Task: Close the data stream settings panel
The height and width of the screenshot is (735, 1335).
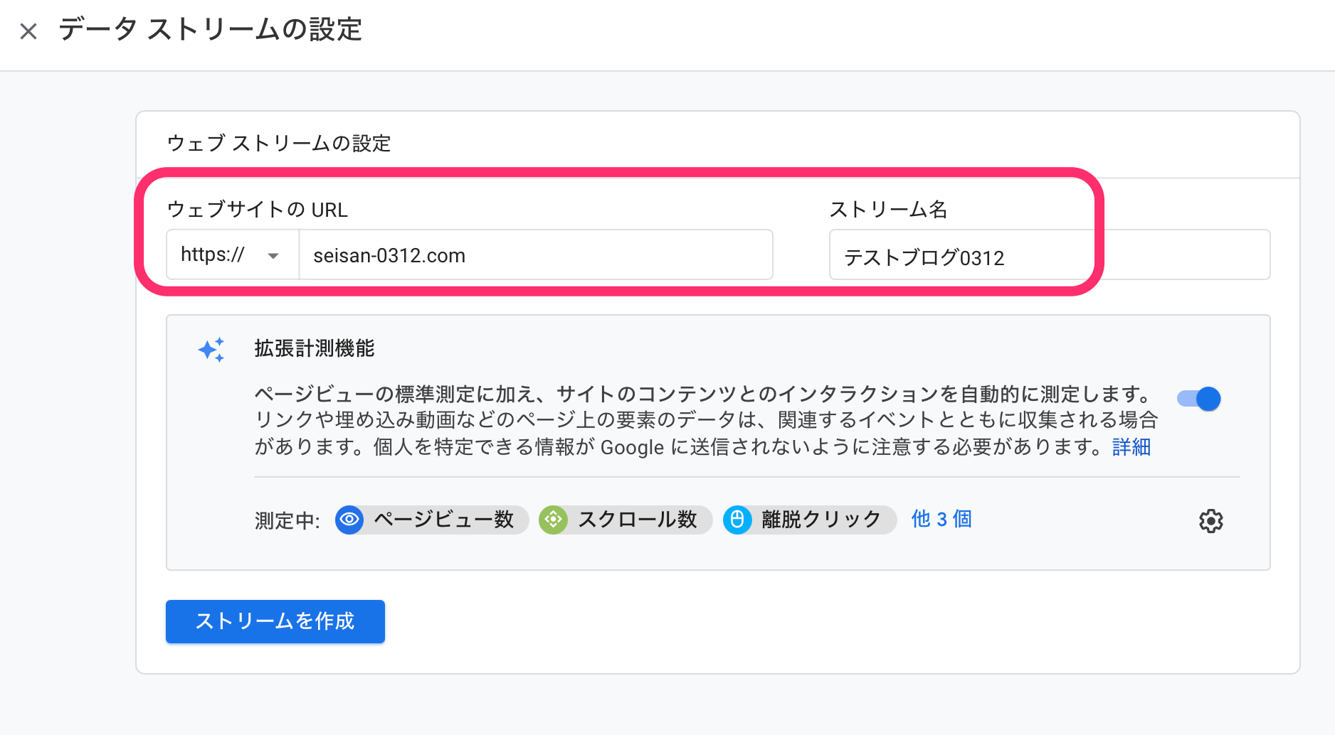Action: coord(28,31)
